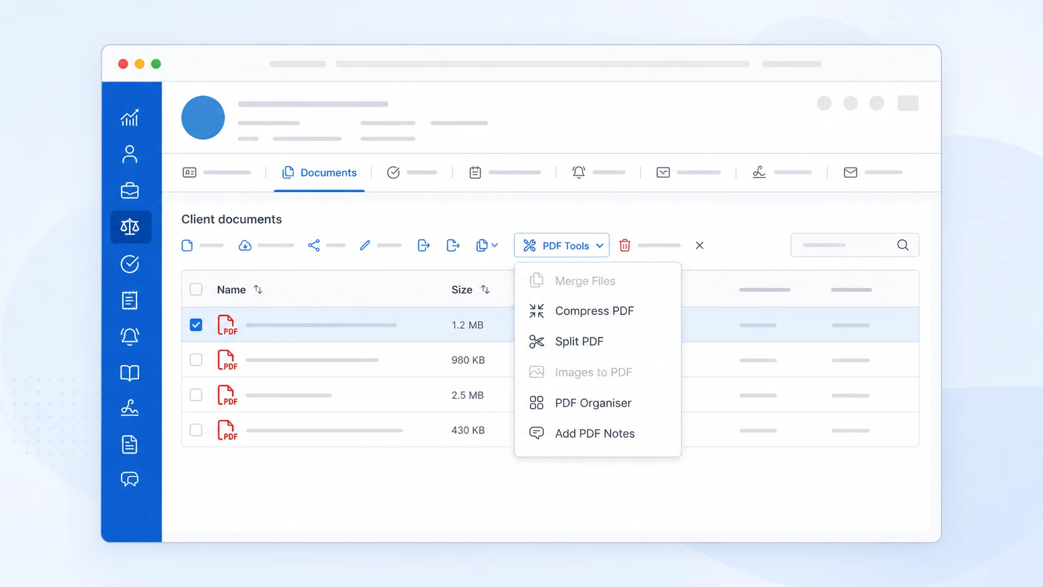Screen dimensions: 1043x587
Task: Click the PDF icon of the 1.2 MB file
Action: pos(227,325)
